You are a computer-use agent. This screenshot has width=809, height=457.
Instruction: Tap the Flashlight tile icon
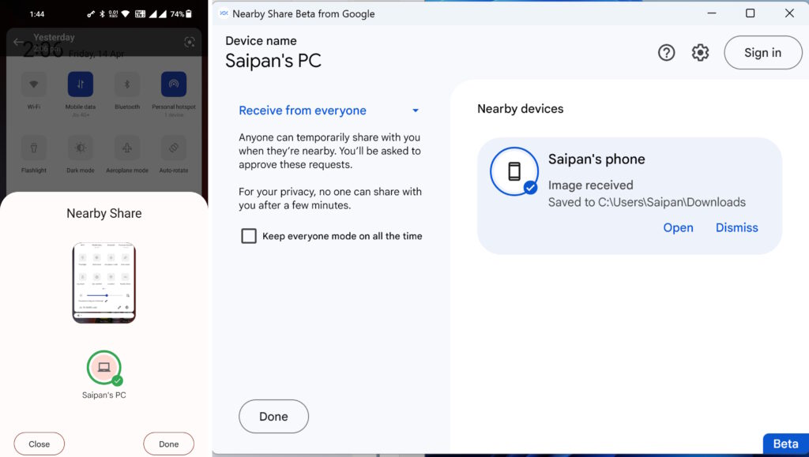pyautogui.click(x=34, y=148)
